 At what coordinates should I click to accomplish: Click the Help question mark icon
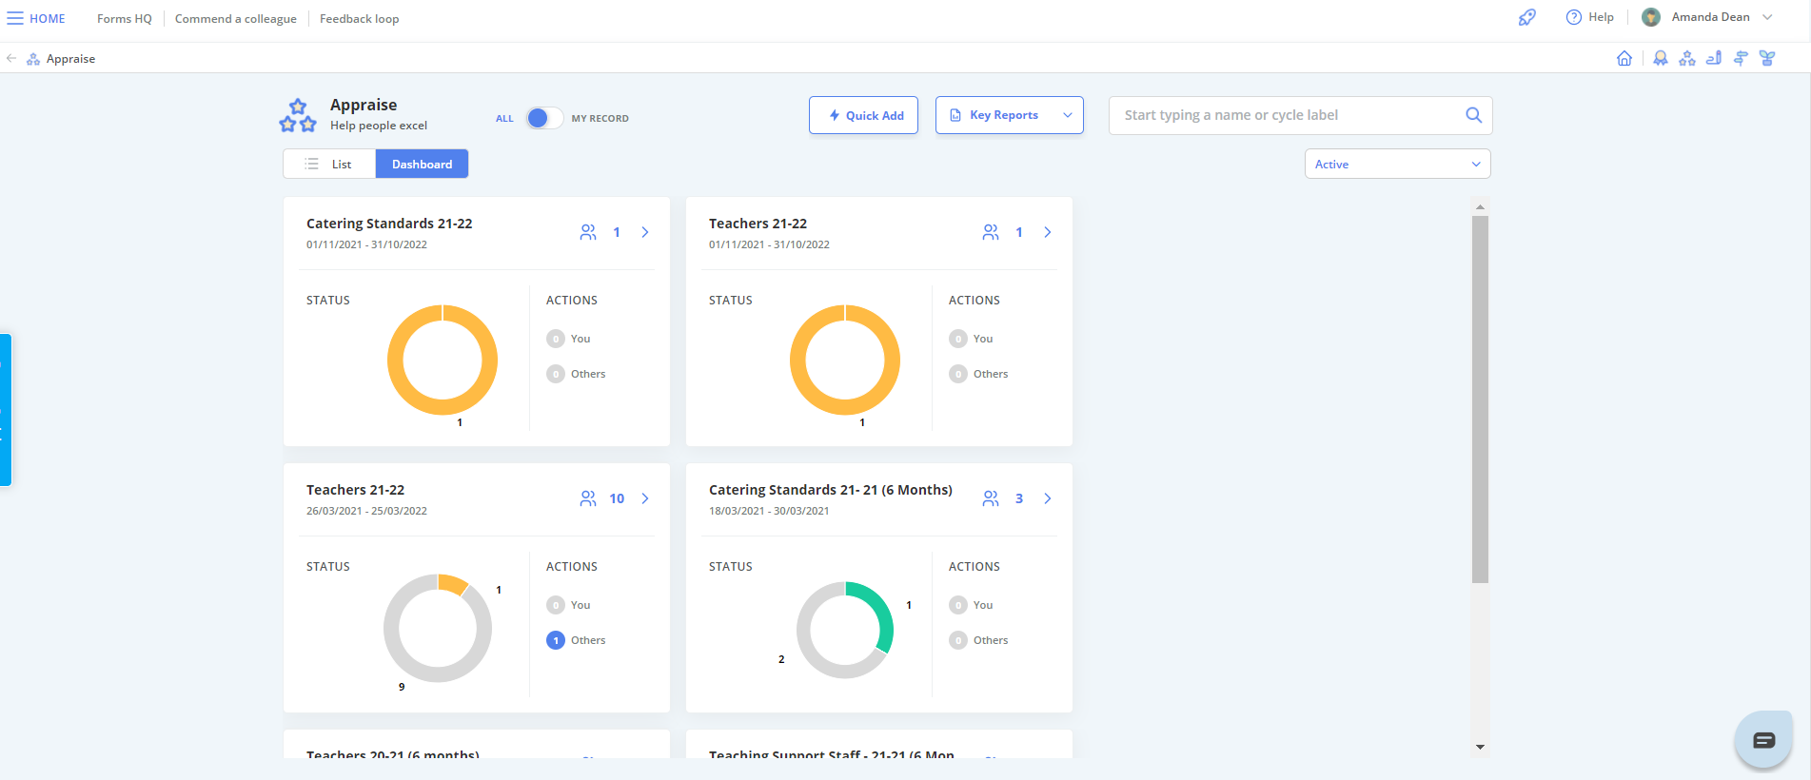pyautogui.click(x=1574, y=17)
